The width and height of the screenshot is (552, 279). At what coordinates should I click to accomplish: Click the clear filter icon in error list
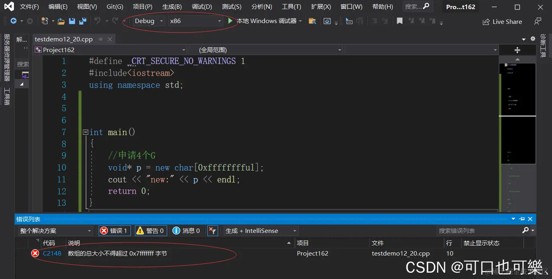point(213,231)
